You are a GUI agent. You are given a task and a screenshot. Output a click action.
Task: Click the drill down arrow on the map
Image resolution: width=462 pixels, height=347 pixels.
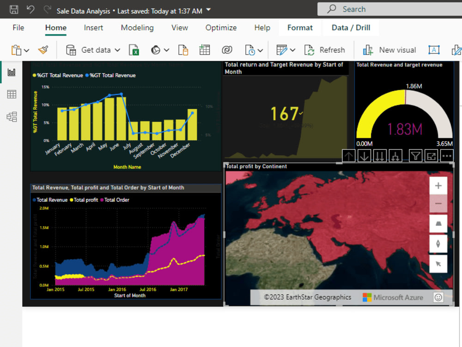pyautogui.click(x=364, y=155)
